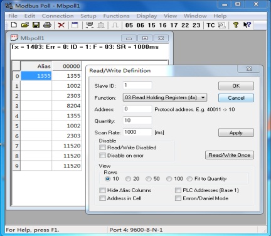
Task: Click the Scan Rate input field
Action: click(137, 132)
